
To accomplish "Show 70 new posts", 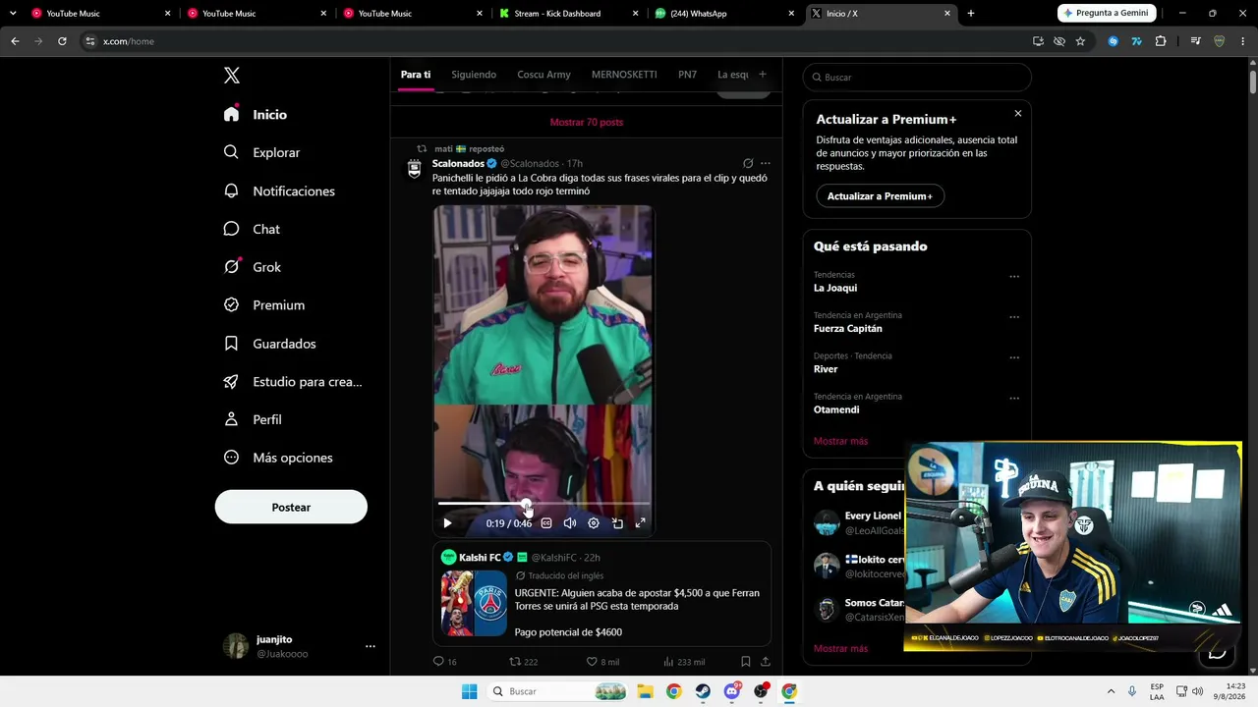I will click(587, 122).
